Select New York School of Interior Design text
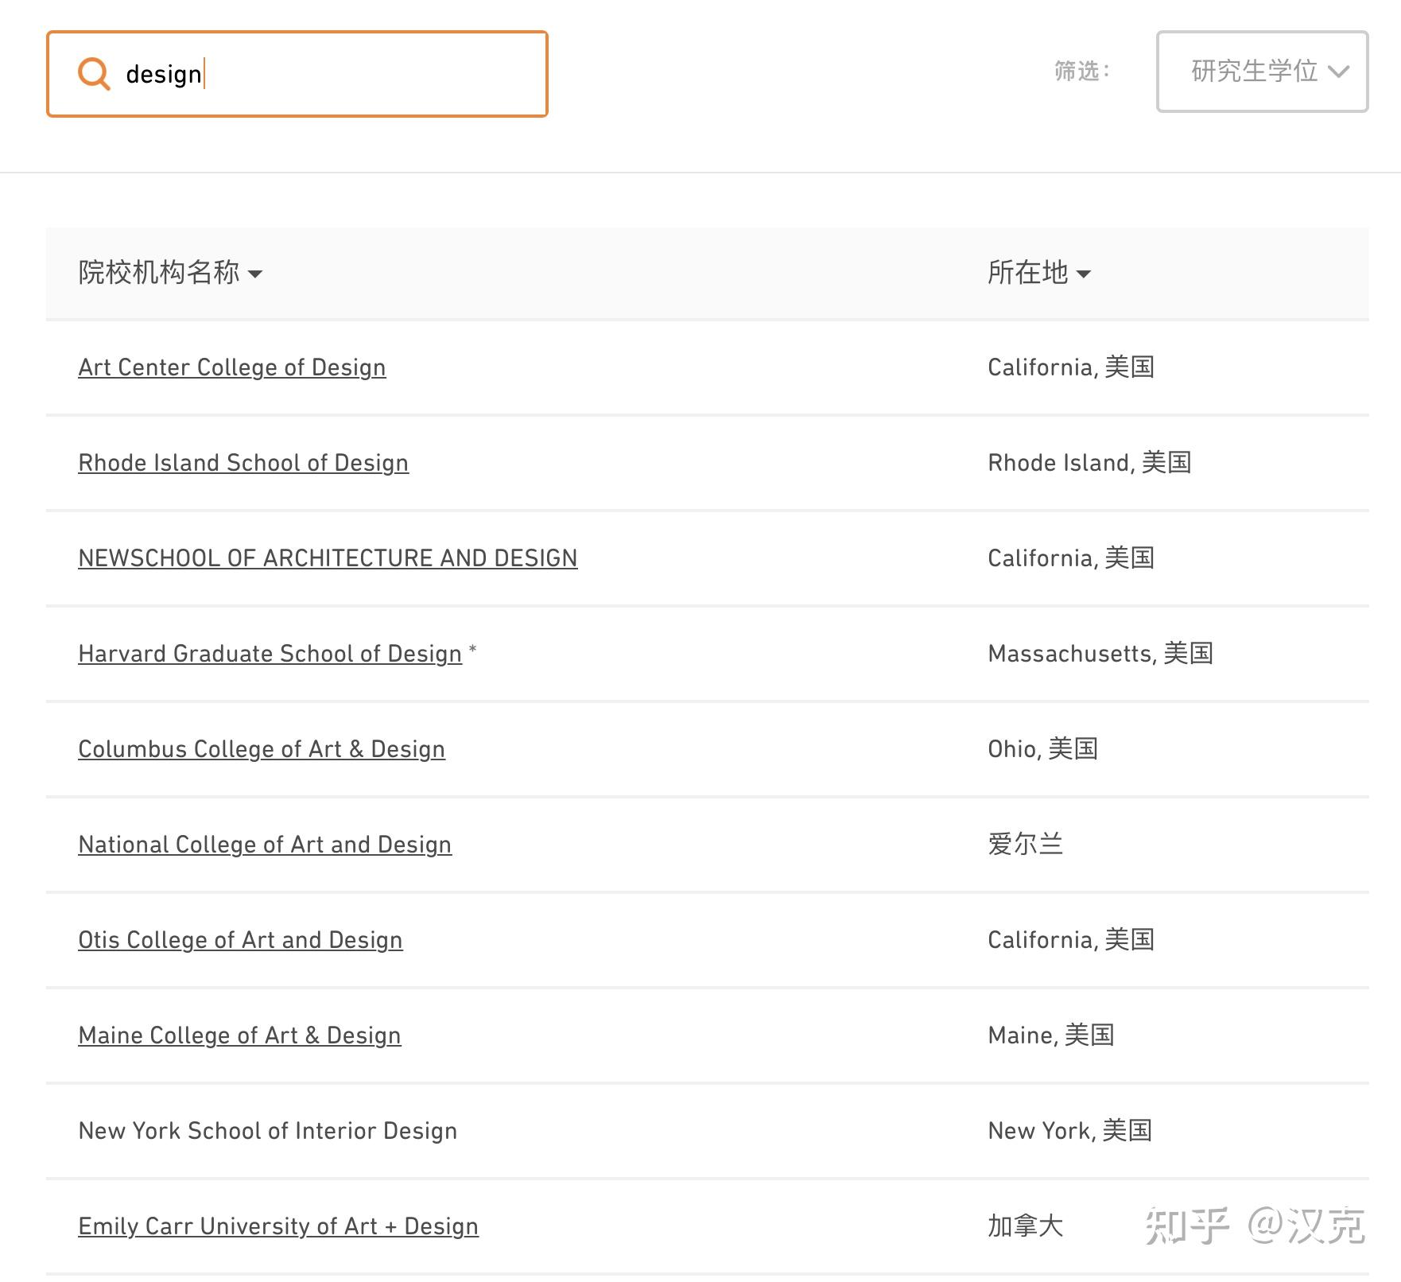This screenshot has width=1401, height=1282. click(268, 1131)
